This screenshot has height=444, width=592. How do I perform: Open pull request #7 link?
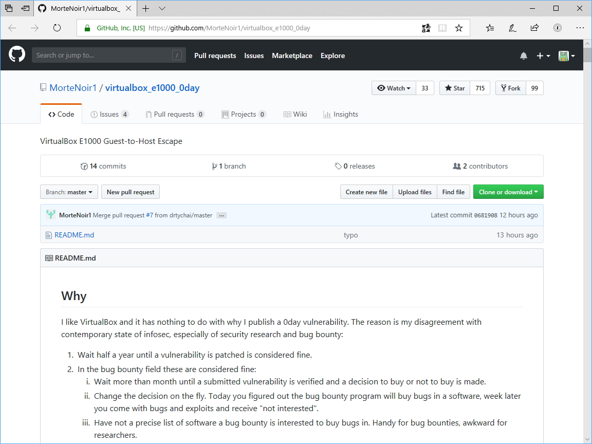pos(150,215)
